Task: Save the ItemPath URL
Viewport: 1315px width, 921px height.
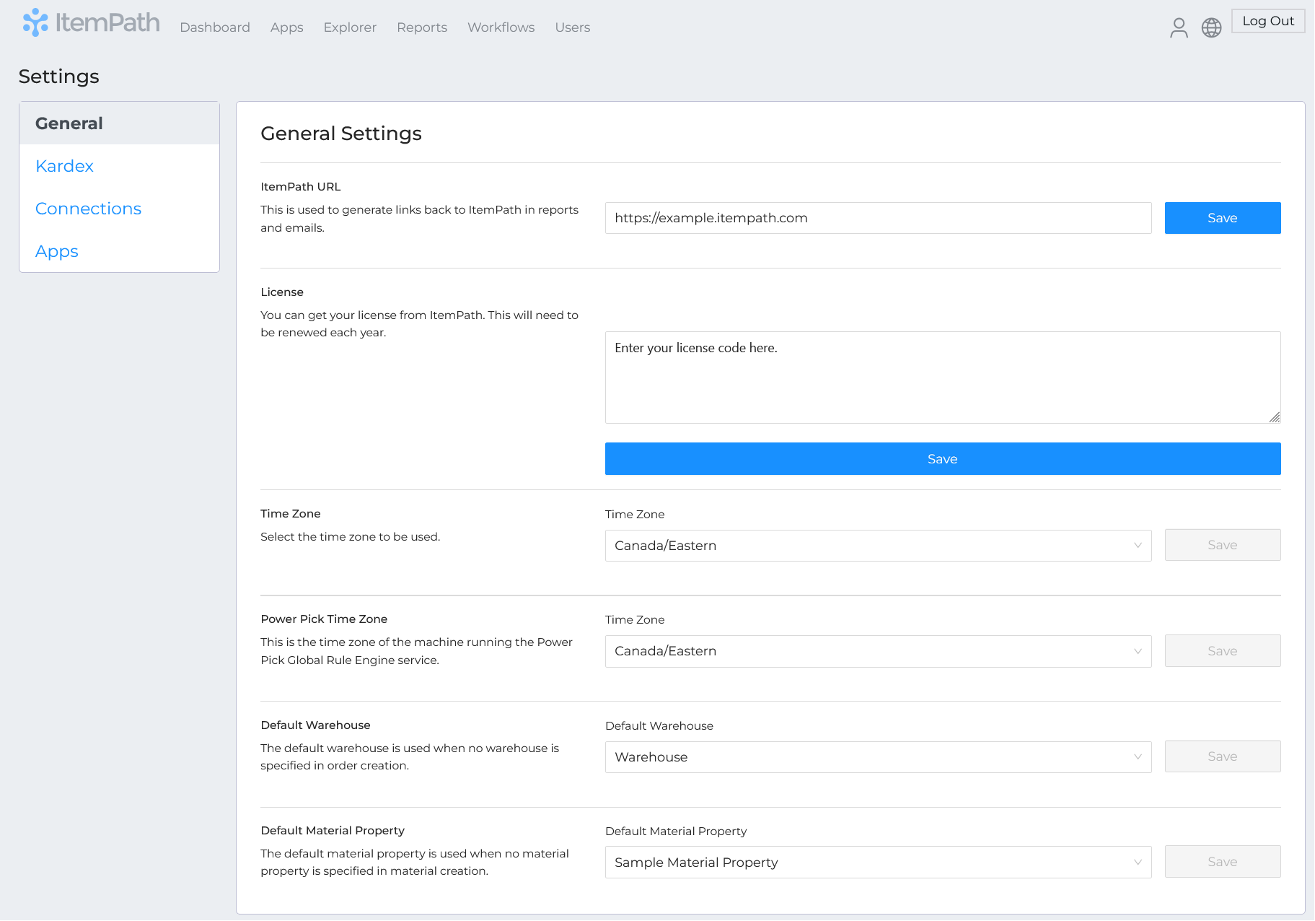Action: (x=1223, y=218)
